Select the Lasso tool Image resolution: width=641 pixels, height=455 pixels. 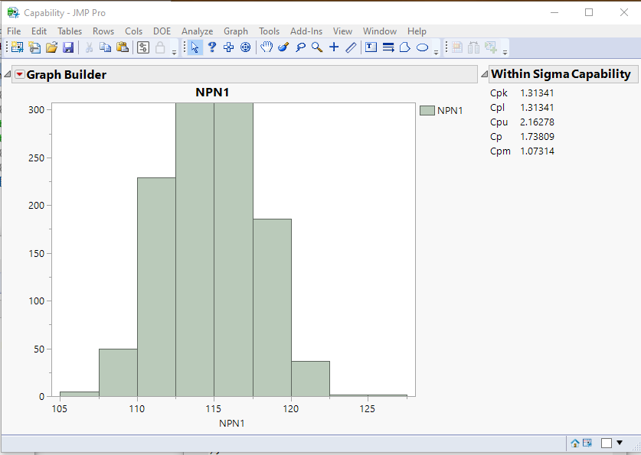click(299, 47)
